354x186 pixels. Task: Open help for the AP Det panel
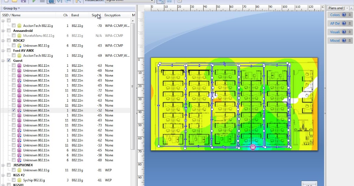[x=344, y=24]
